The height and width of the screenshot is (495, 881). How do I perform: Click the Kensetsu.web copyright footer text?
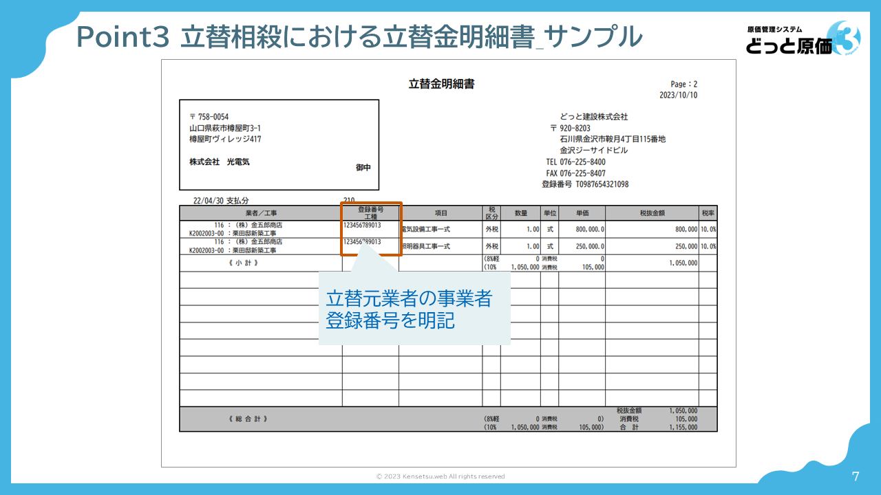(x=440, y=475)
